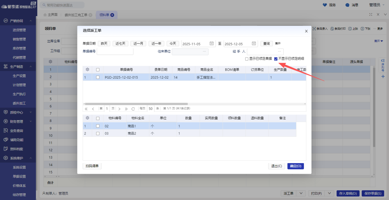
Task: Select checkbox for order PGD-2025-12-02-015
Action: point(98,77)
